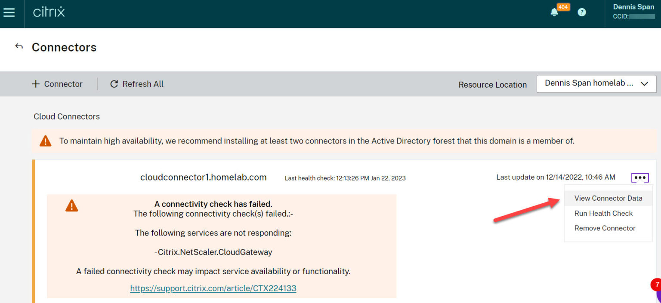Open the ellipsis menu for cloudconnector1
This screenshot has height=303, width=661.
pos(640,177)
